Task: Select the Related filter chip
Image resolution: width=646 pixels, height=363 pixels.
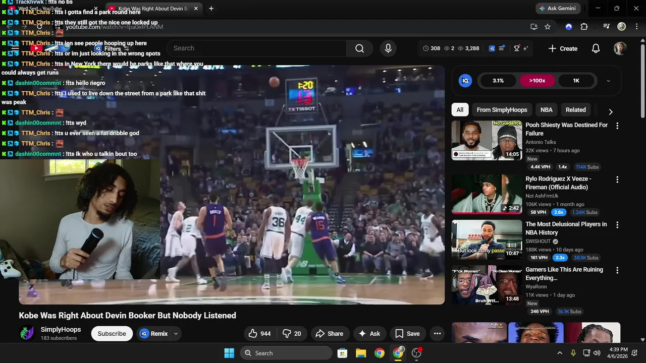Action: point(576,110)
